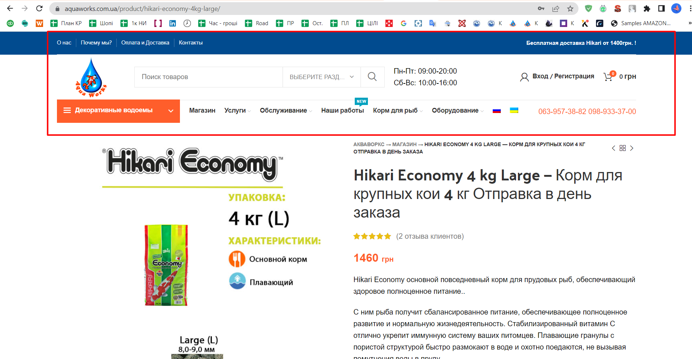Click the share page icon in address bar
This screenshot has height=359, width=692.
tap(555, 8)
